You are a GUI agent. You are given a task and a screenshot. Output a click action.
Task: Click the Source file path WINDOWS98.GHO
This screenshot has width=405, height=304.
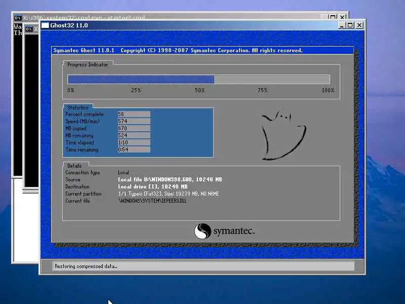pyautogui.click(x=170, y=179)
